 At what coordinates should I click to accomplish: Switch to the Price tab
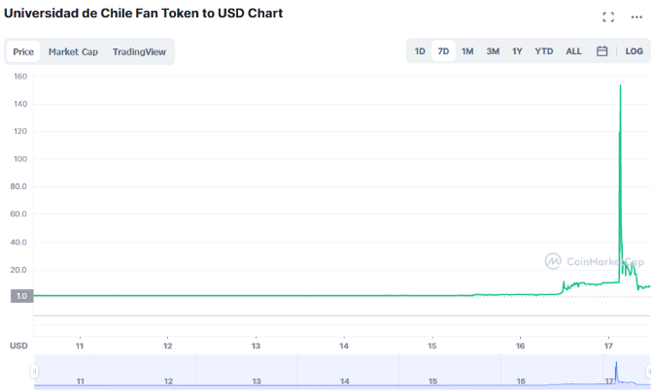coord(23,51)
